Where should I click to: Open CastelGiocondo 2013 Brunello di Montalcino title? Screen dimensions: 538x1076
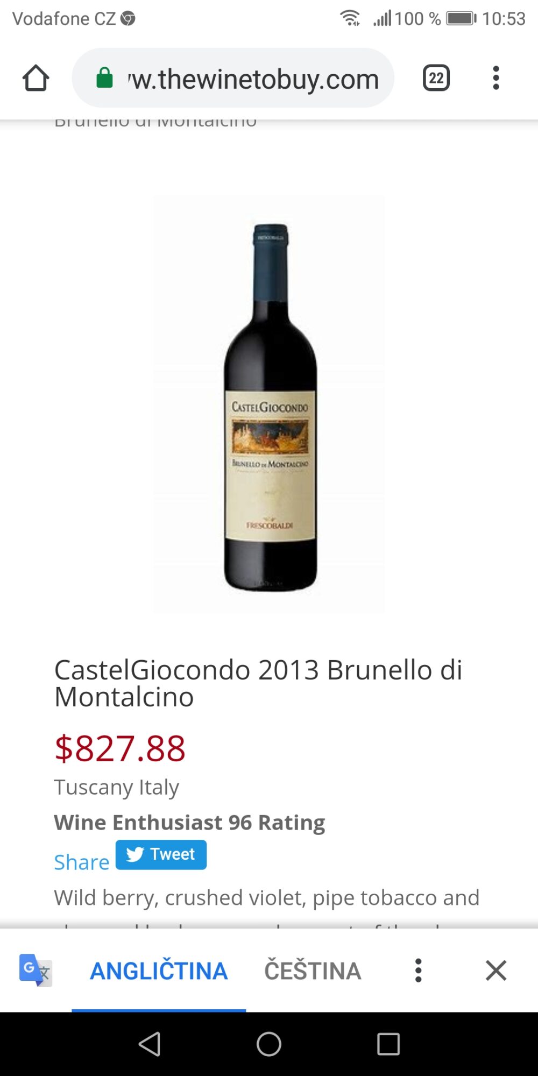coord(258,683)
